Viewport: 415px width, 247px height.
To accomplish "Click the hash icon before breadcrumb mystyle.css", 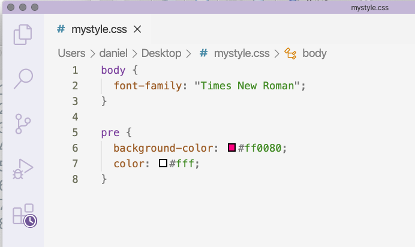I will [203, 53].
